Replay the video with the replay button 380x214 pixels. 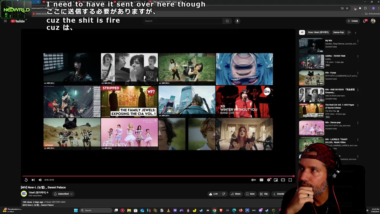point(26,180)
